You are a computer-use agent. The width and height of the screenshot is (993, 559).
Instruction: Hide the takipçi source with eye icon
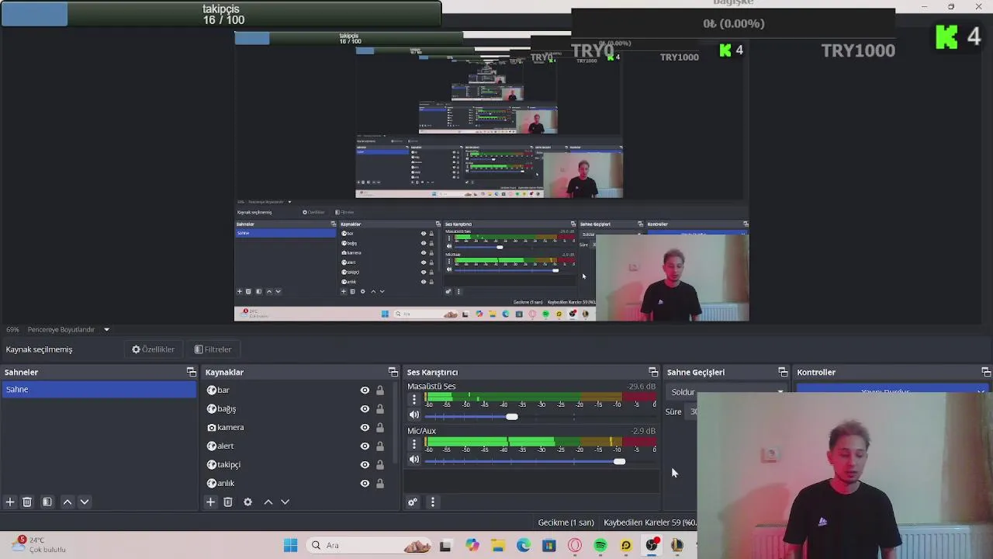tap(365, 465)
